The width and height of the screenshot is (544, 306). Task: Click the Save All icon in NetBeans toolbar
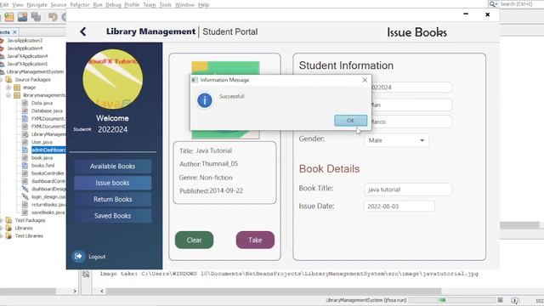tap(36, 17)
